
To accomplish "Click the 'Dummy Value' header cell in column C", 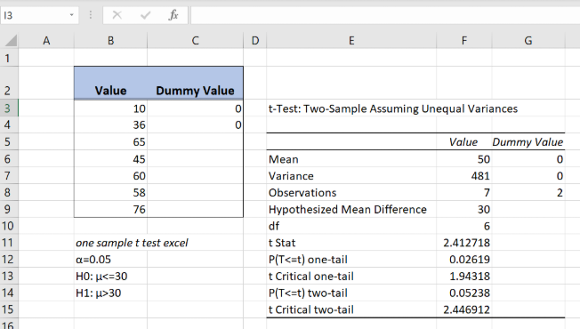I will [196, 84].
